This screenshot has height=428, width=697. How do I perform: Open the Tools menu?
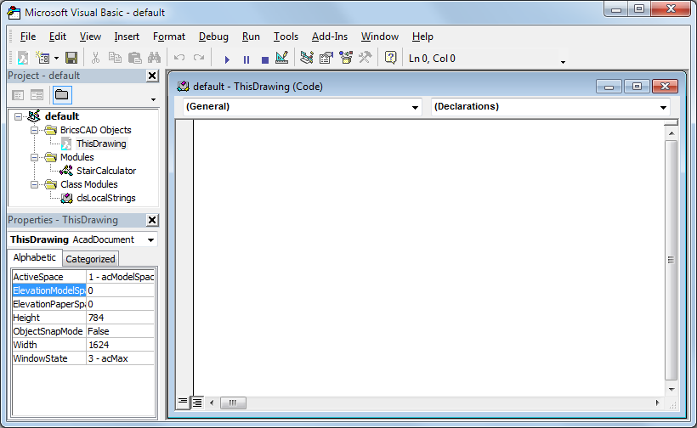point(286,37)
